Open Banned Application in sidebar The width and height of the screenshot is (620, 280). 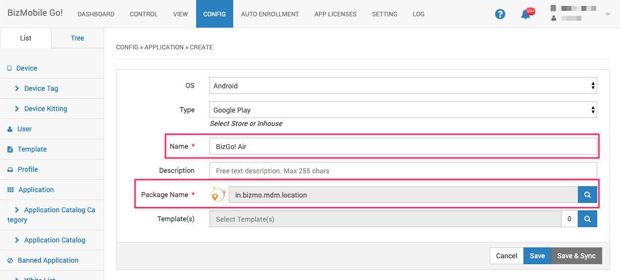coord(48,260)
